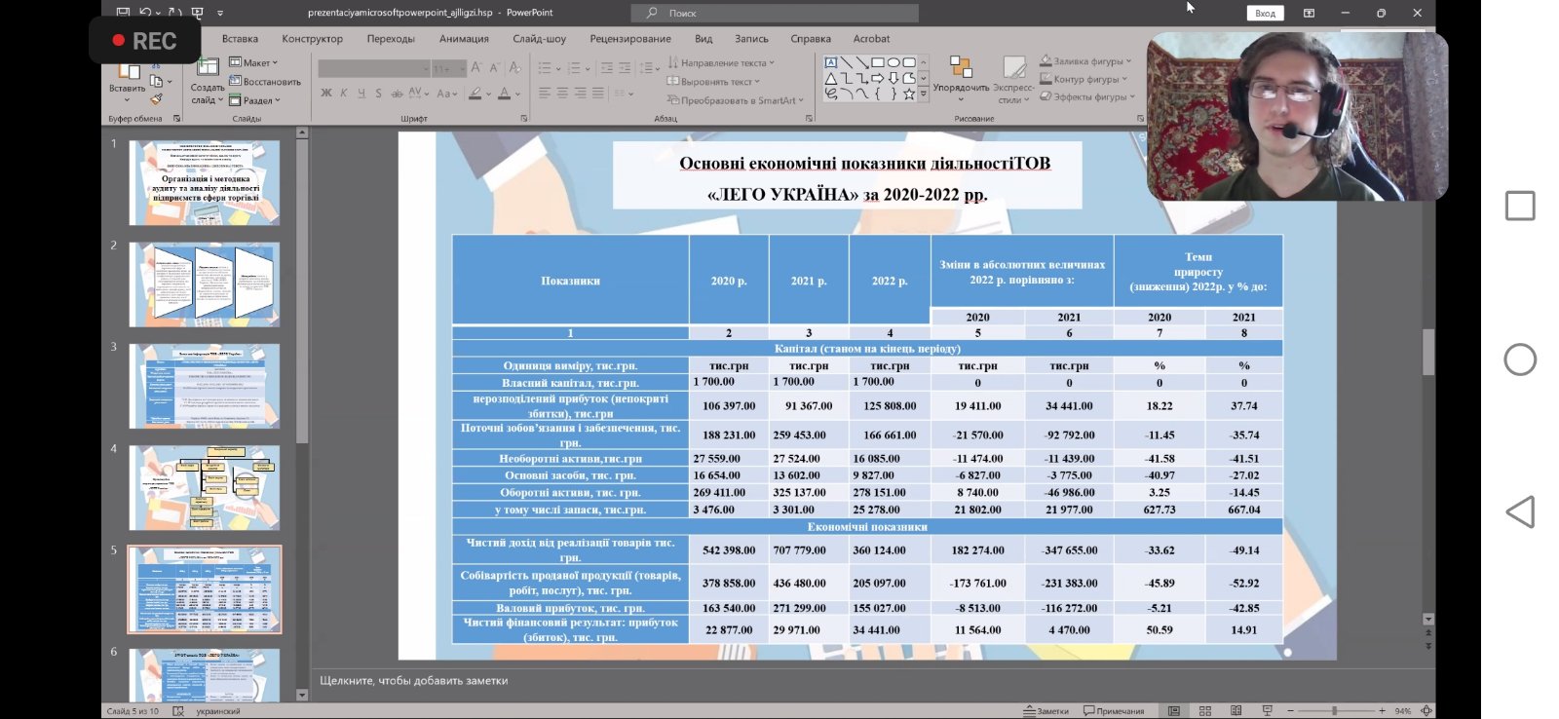This screenshot has width=1559, height=719.
Task: Save the presentation from the quick access toolbar
Action: click(x=123, y=13)
